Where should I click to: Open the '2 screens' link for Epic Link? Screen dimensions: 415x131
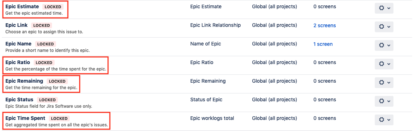point(325,25)
